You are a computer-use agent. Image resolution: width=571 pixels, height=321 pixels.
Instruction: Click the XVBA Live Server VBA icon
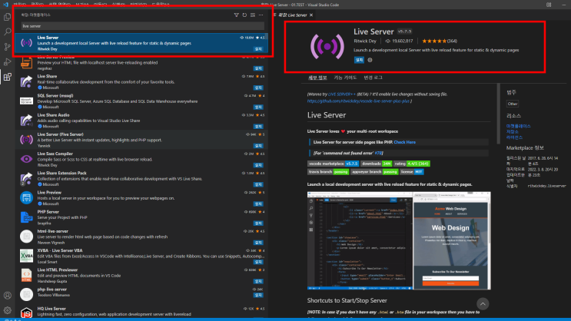tap(26, 256)
